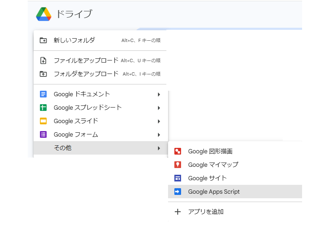Click the yellow Google Slides icon
The width and height of the screenshot is (313, 247).
[x=43, y=121]
